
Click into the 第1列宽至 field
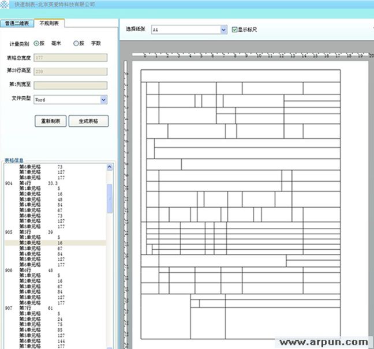[70, 85]
